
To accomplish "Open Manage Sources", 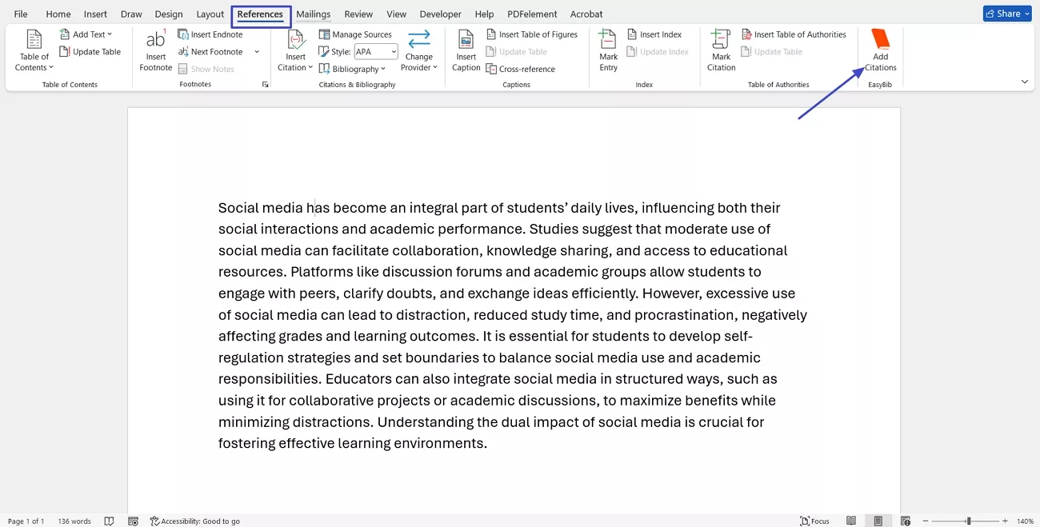I will (x=355, y=34).
